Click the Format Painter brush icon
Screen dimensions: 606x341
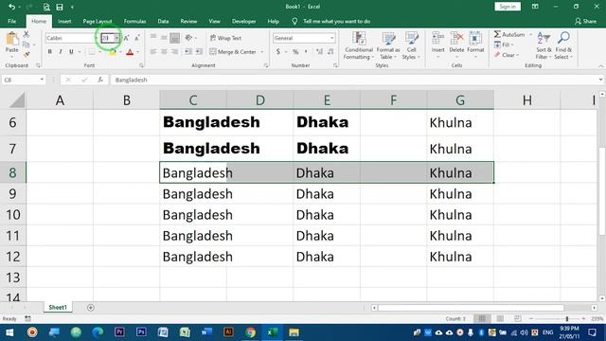click(x=26, y=55)
